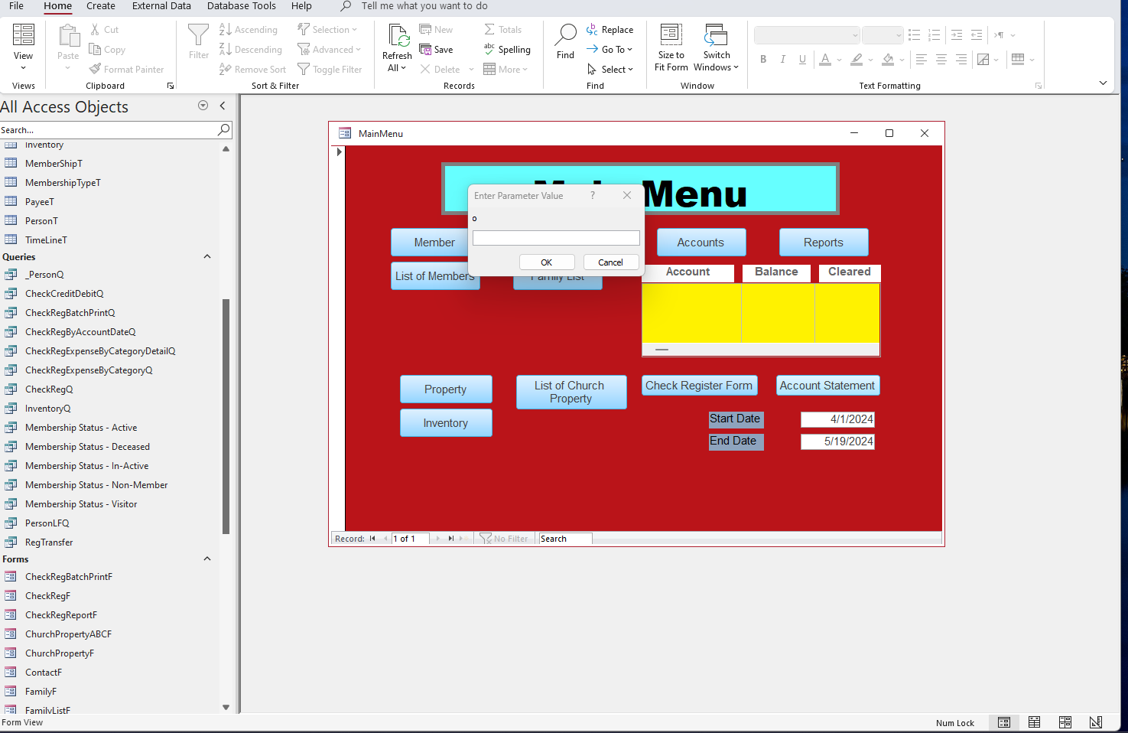
Task: Collapse the Forms group in navigation pane
Action: [x=207, y=559]
